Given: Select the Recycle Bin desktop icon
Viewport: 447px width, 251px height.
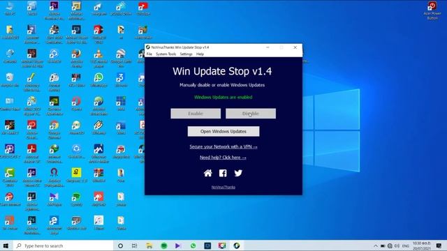Looking at the screenshot, I should 10,80.
